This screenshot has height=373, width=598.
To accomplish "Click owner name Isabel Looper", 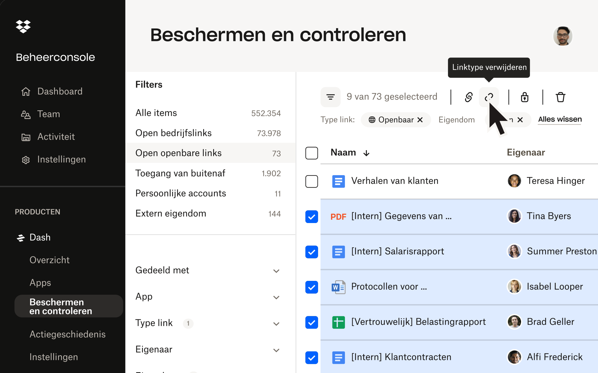I will coord(555,287).
